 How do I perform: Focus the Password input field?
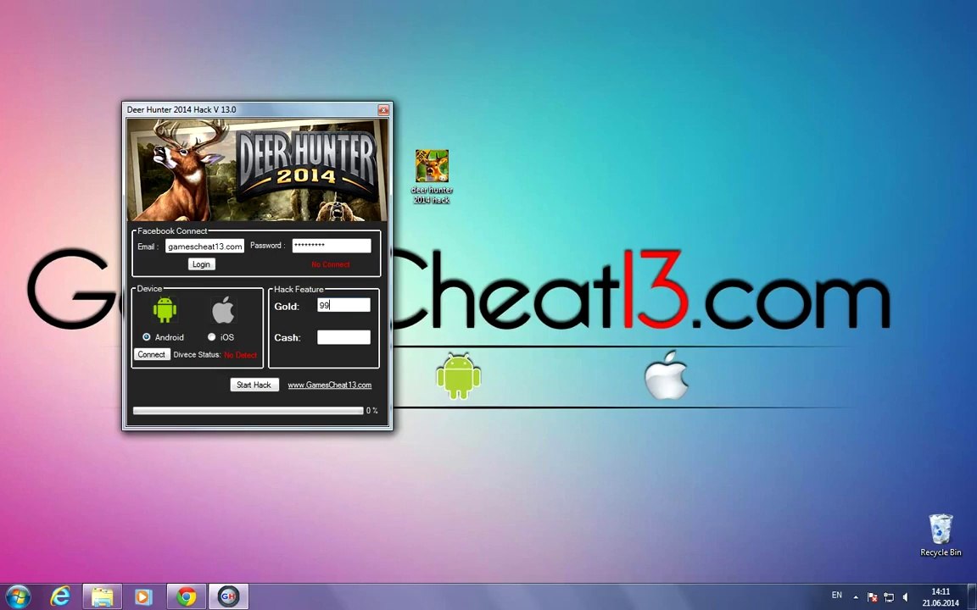coord(332,245)
